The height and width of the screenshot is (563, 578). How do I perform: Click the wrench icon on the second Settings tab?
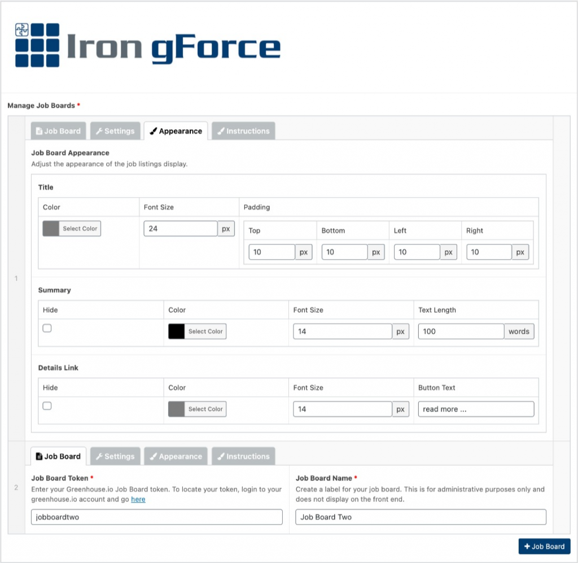(x=99, y=456)
